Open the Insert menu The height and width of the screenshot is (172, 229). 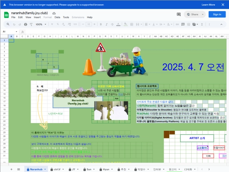coord(37,17)
